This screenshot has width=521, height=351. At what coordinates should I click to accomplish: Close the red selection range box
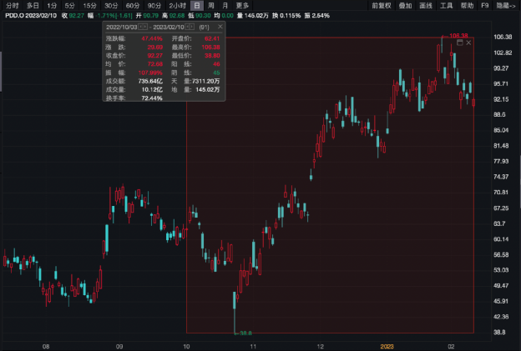coord(469,43)
